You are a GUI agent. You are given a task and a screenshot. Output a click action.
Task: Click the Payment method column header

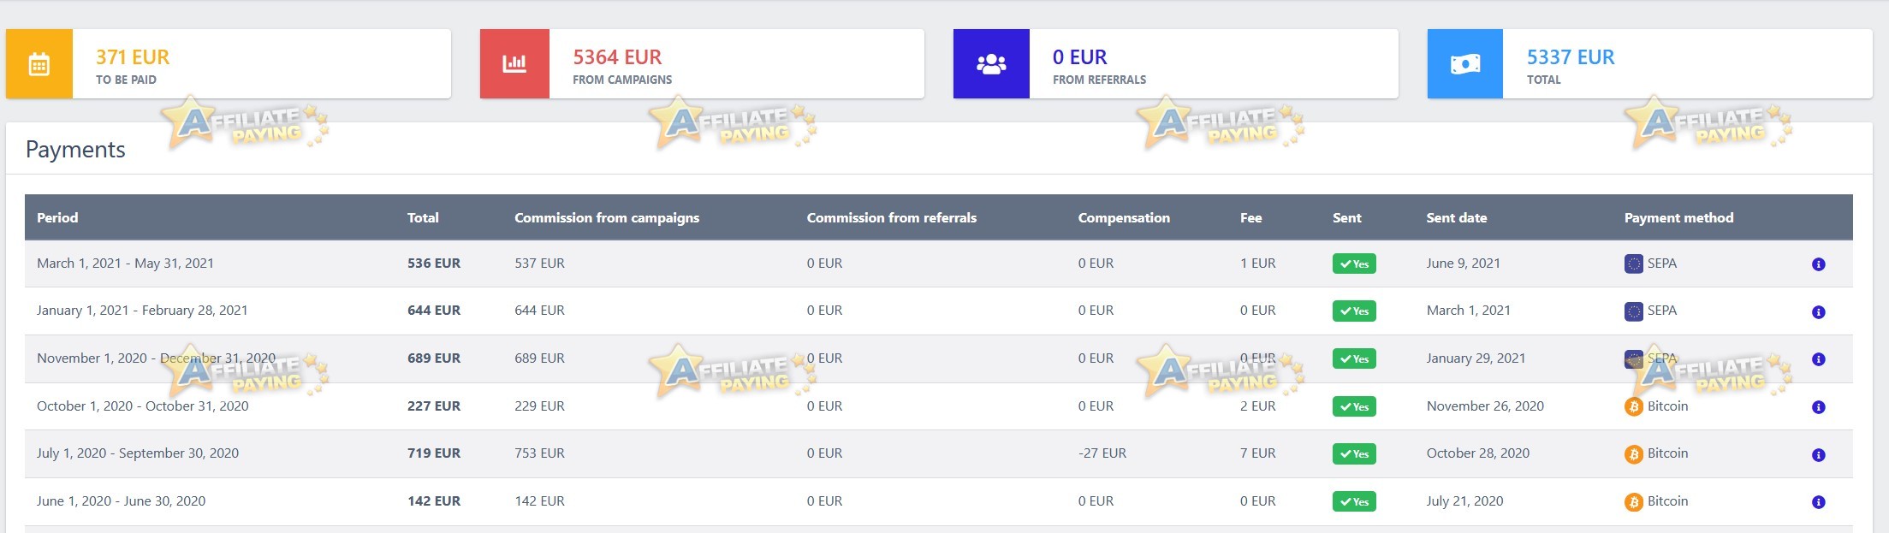coord(1679,217)
